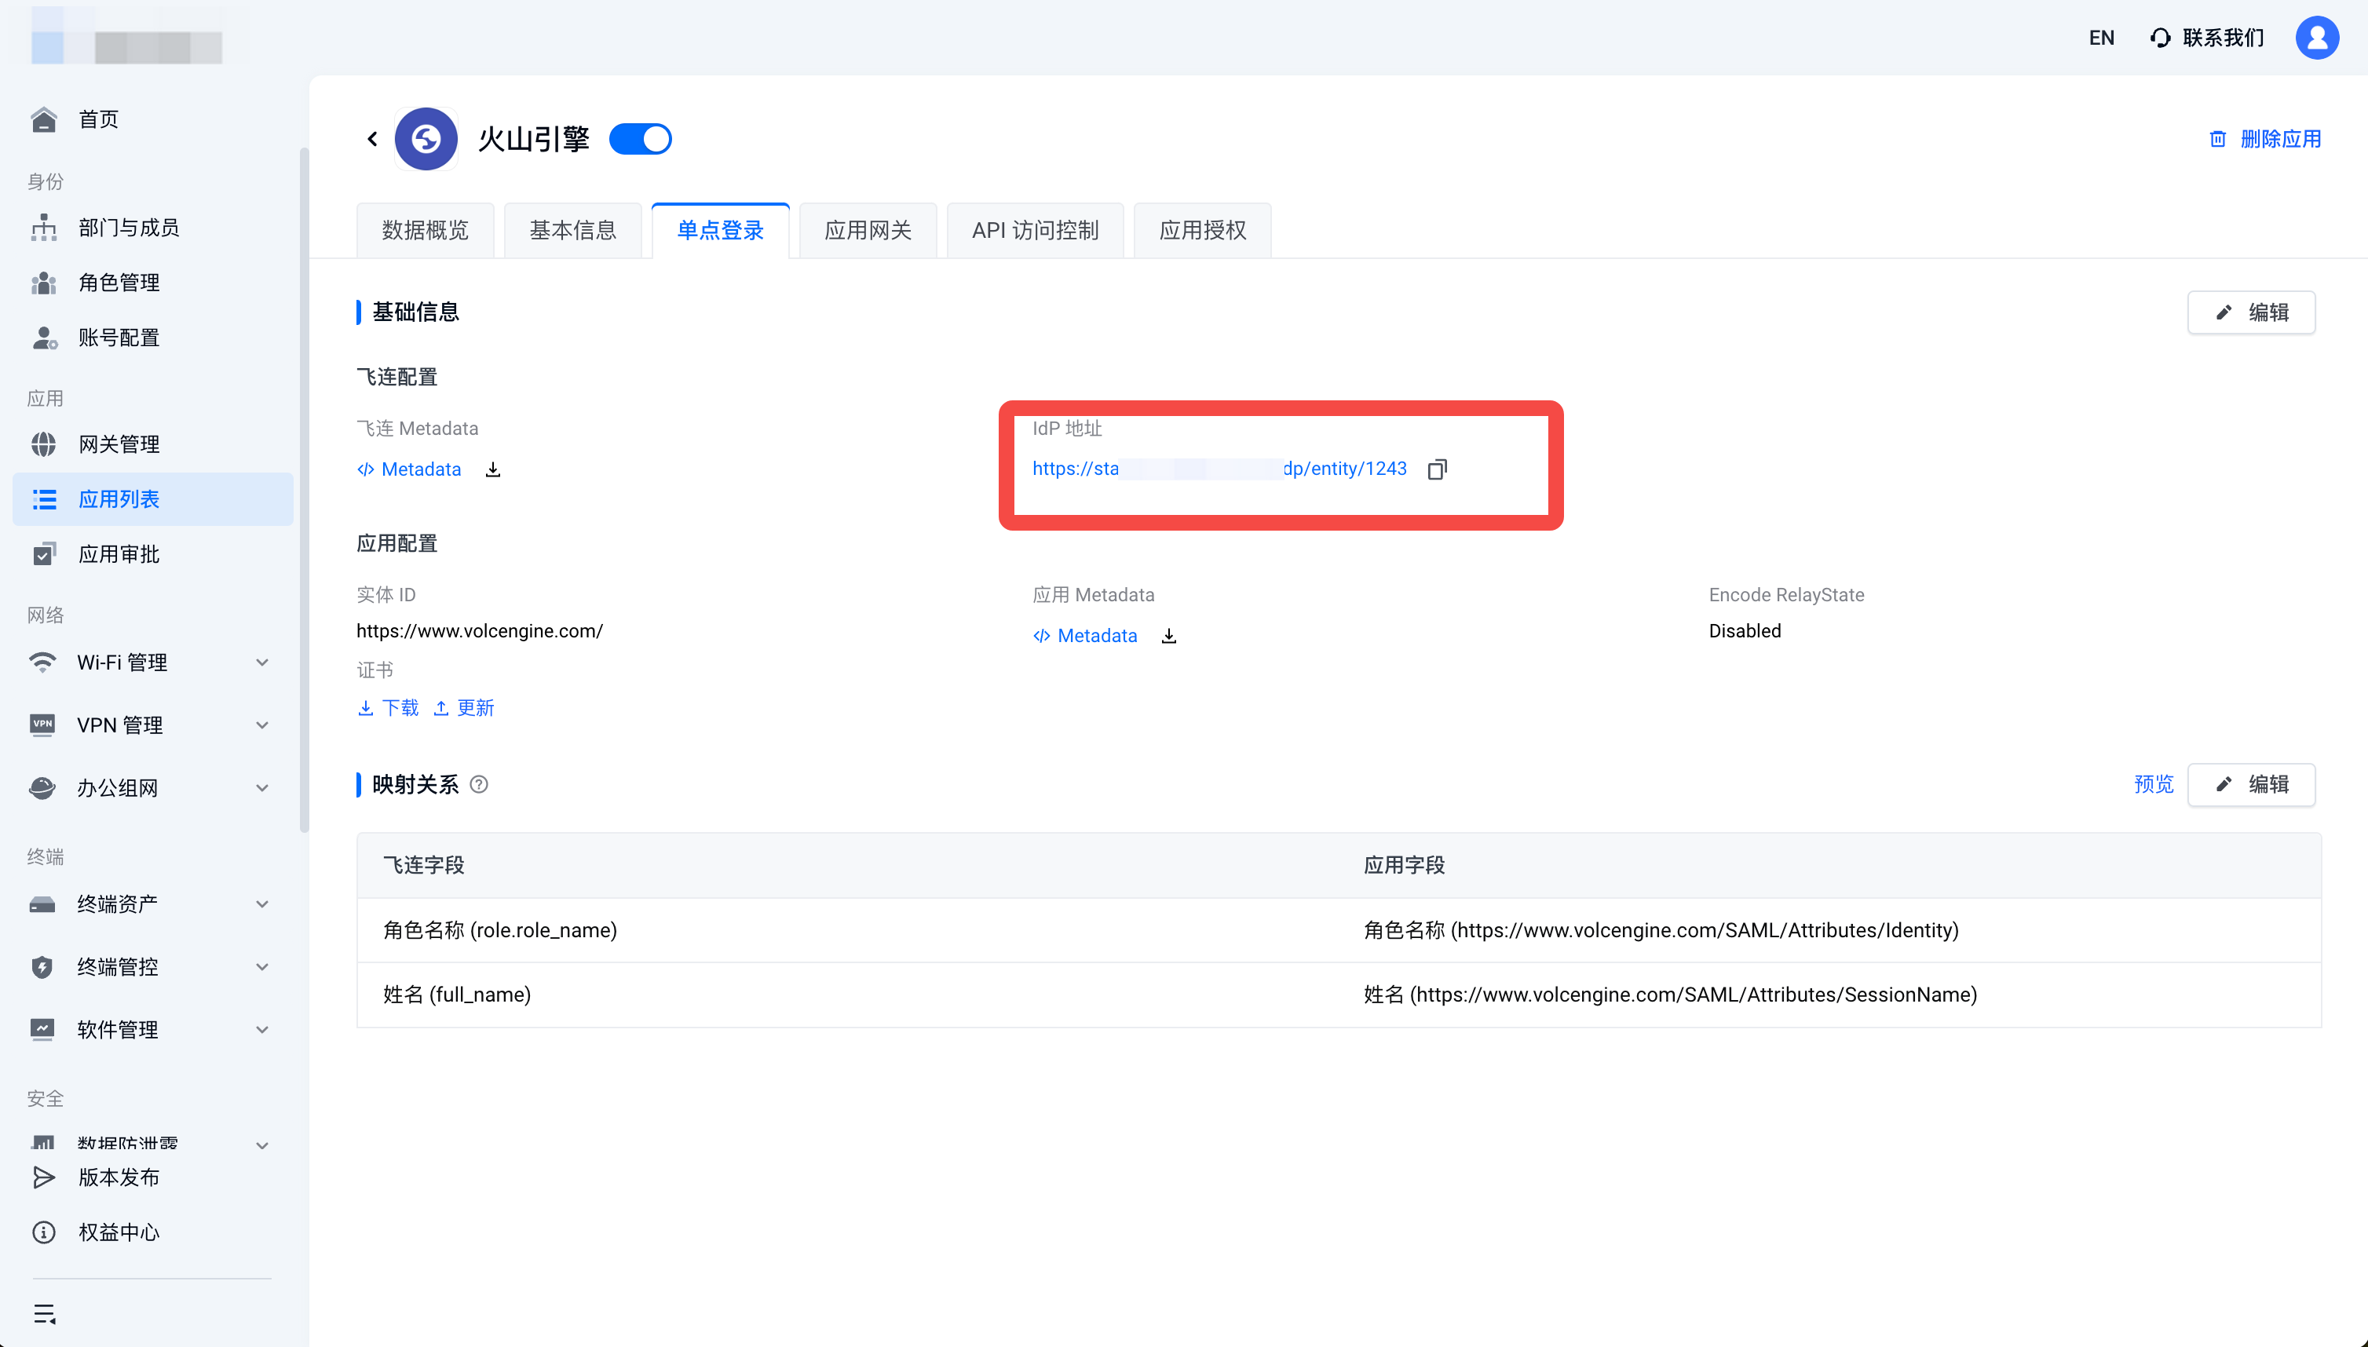Click the VPN 管理 icon

(x=42, y=725)
